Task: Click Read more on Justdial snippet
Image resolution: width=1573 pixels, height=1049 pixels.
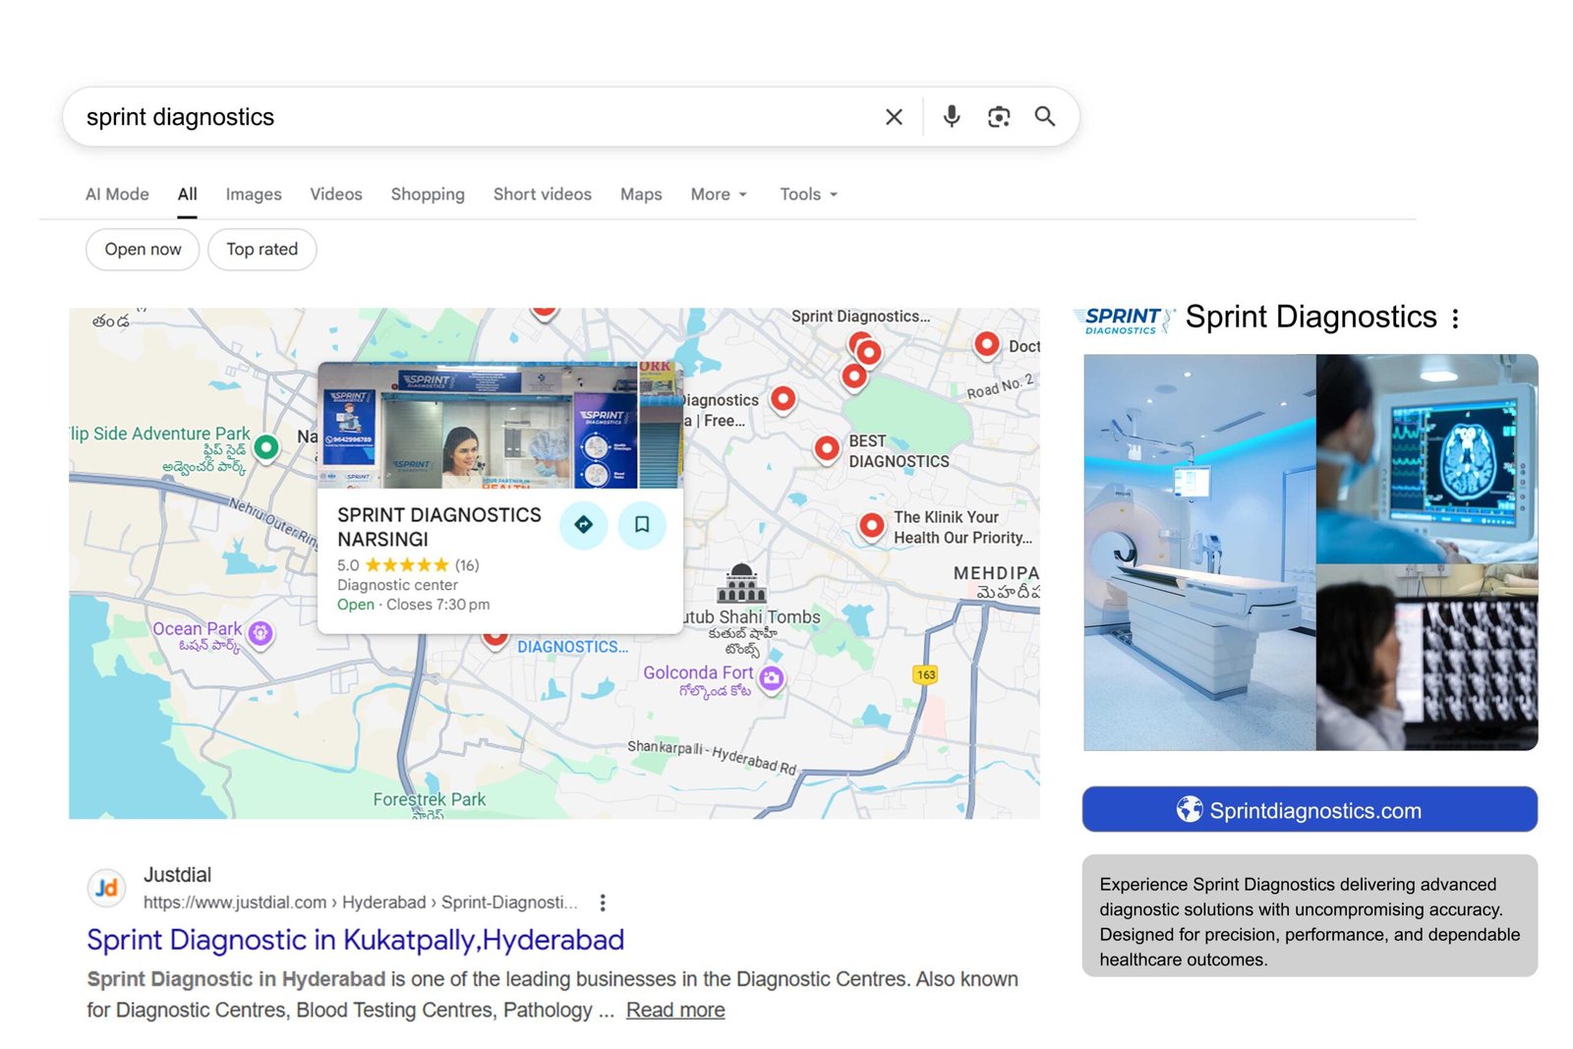Action: (x=675, y=1011)
